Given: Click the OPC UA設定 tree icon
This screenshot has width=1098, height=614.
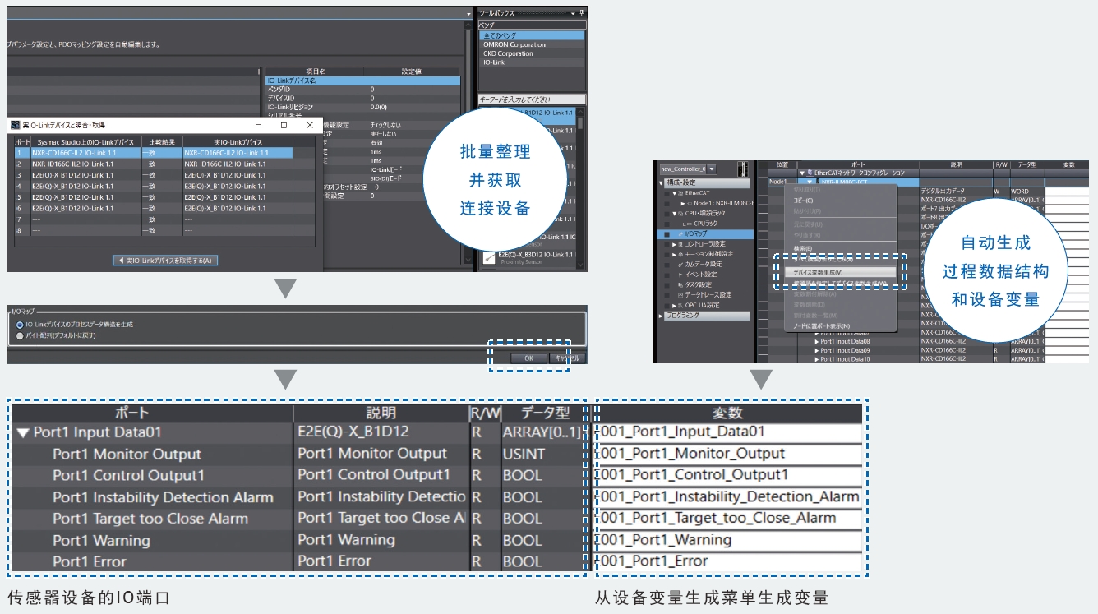Looking at the screenshot, I should [x=680, y=305].
